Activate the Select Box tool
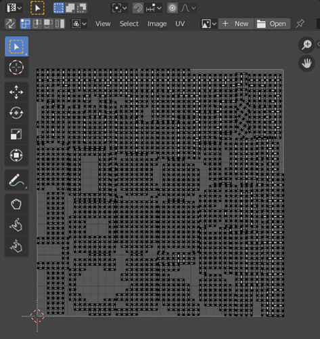 coord(16,47)
